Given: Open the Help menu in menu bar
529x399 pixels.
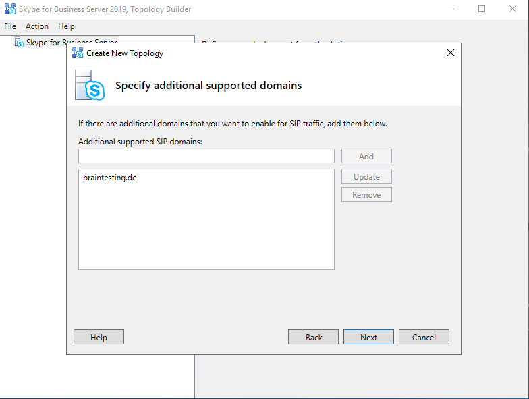Looking at the screenshot, I should point(66,26).
